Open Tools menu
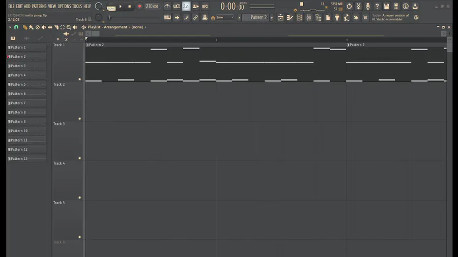This screenshot has width=458, height=257. pos(77,6)
